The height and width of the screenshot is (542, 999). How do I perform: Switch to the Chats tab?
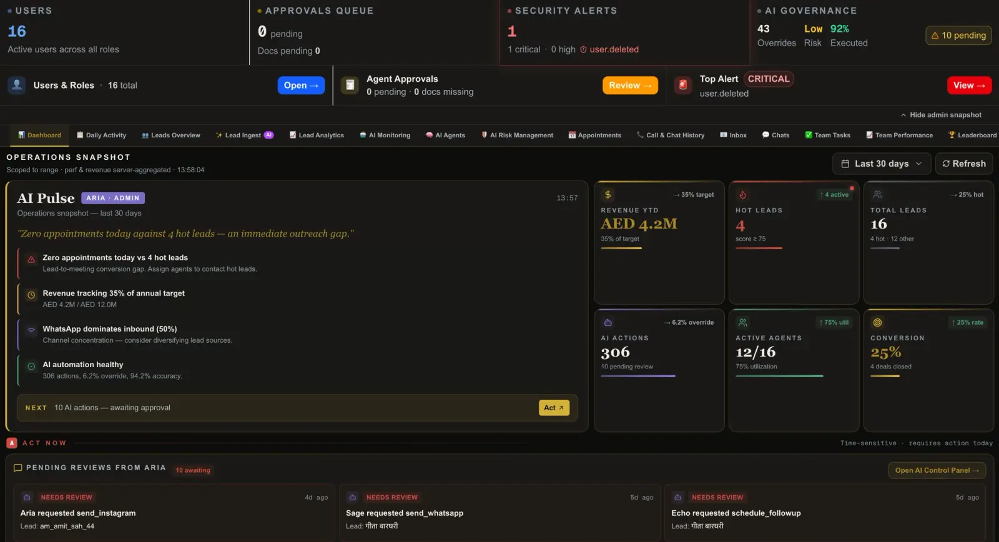775,135
